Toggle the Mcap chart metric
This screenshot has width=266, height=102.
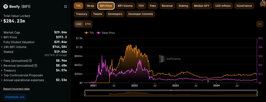tap(91, 6)
